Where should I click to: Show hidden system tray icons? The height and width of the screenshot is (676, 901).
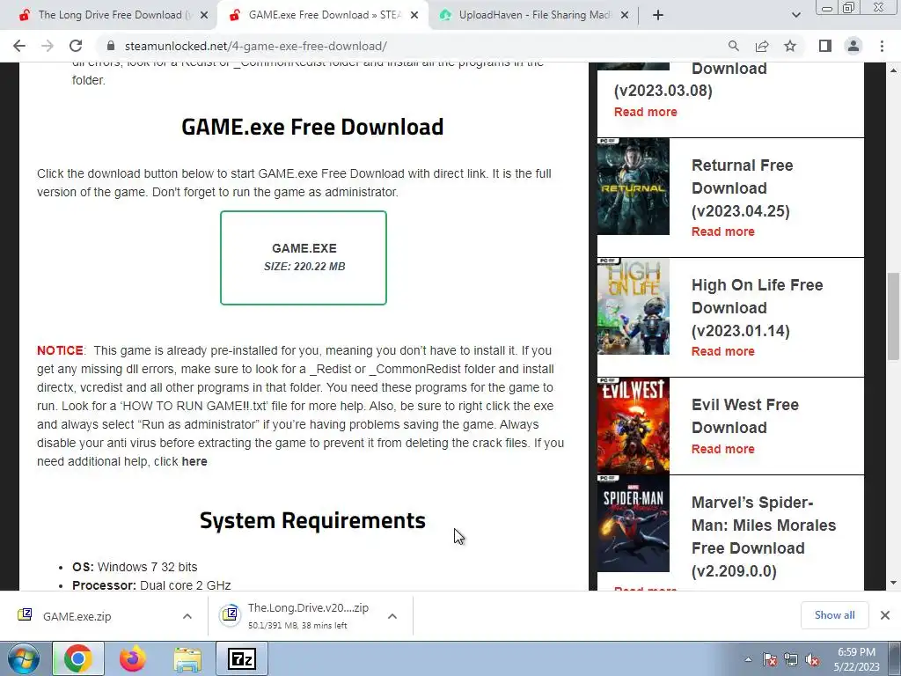click(x=748, y=659)
